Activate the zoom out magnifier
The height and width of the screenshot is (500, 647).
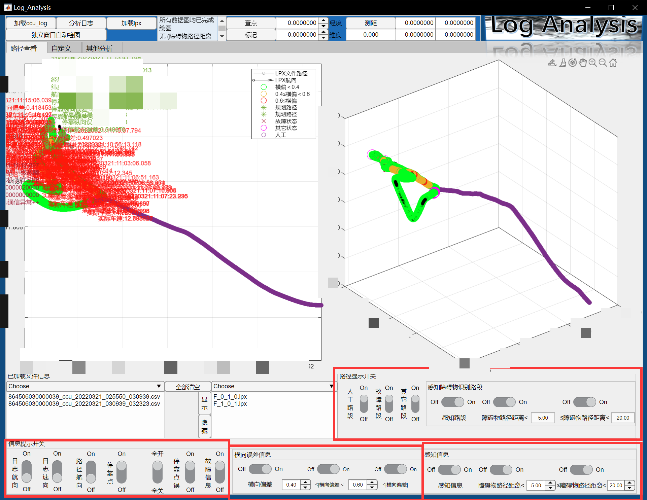(603, 63)
